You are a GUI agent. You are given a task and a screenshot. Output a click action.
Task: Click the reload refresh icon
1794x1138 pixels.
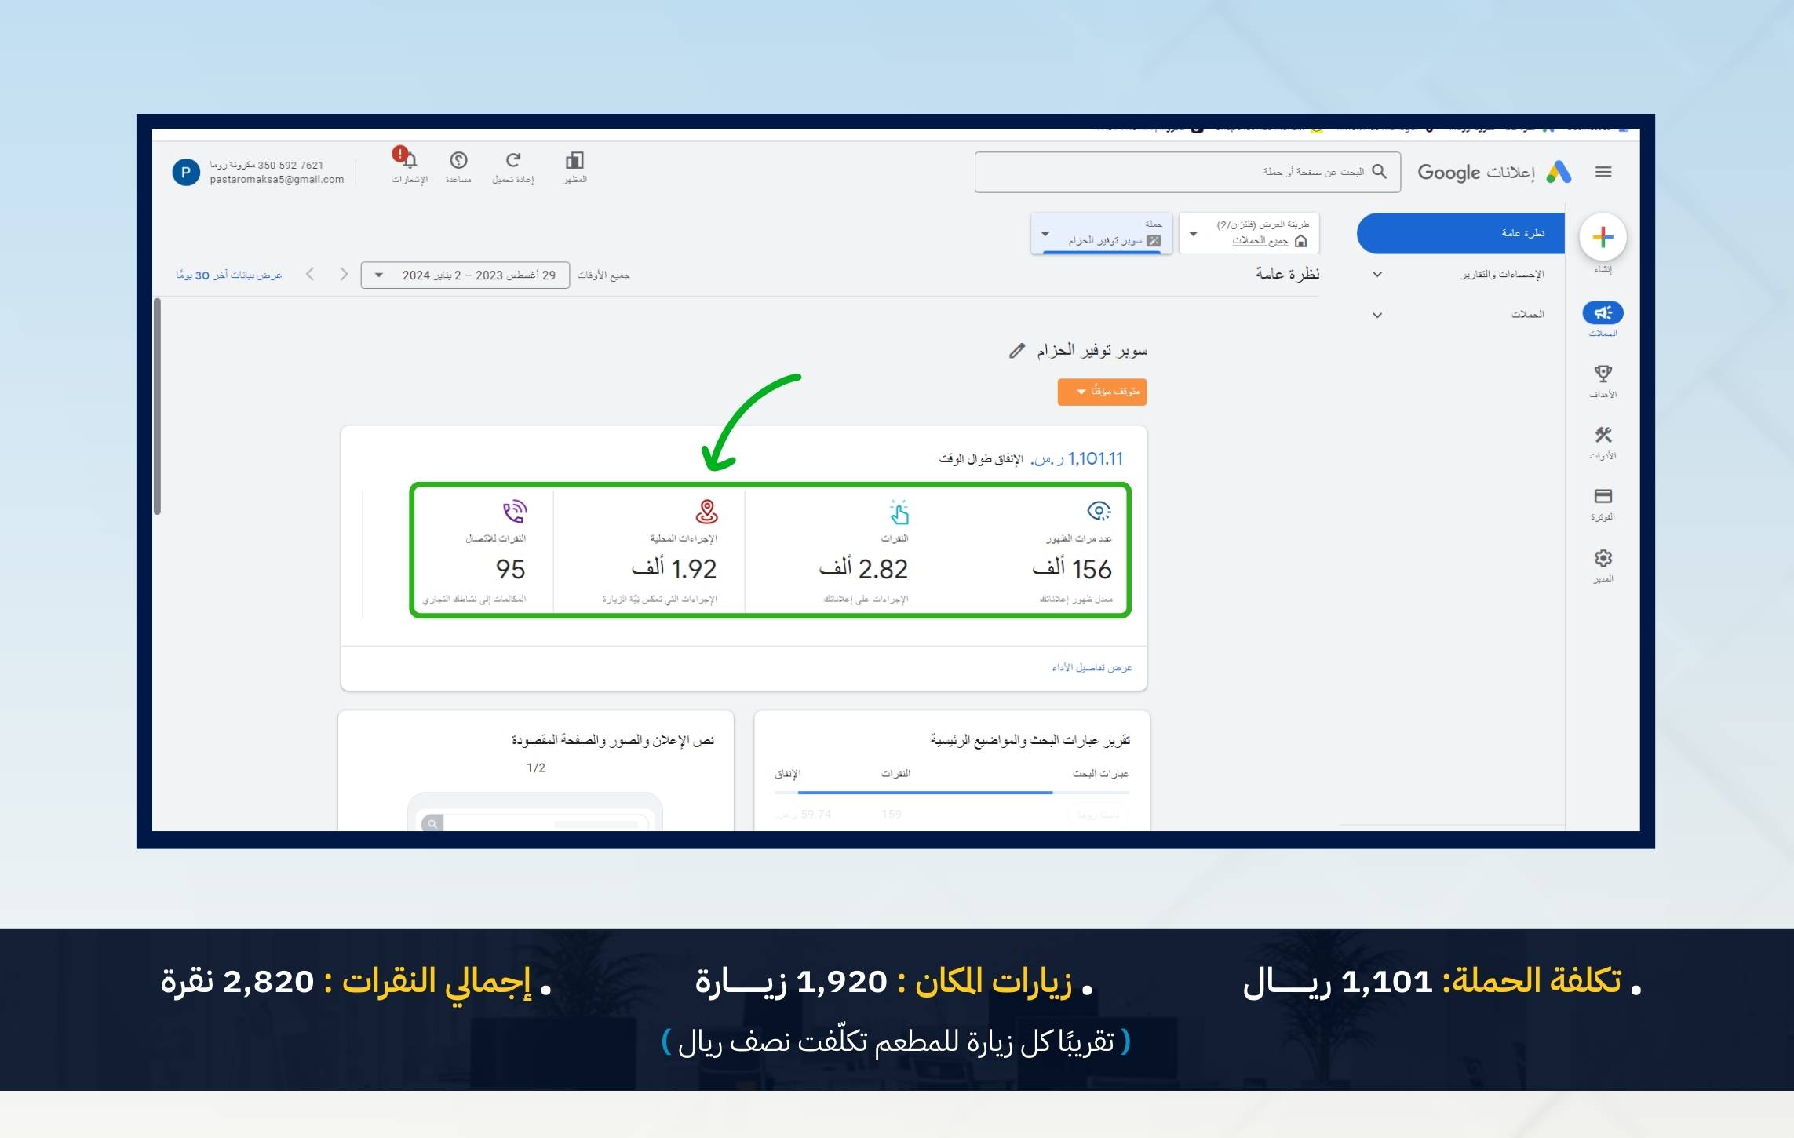[513, 161]
